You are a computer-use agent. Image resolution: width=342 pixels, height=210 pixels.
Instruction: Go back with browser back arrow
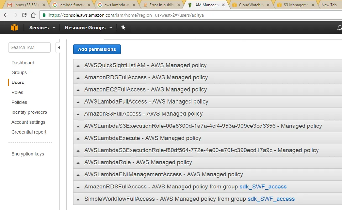tap(6, 15)
